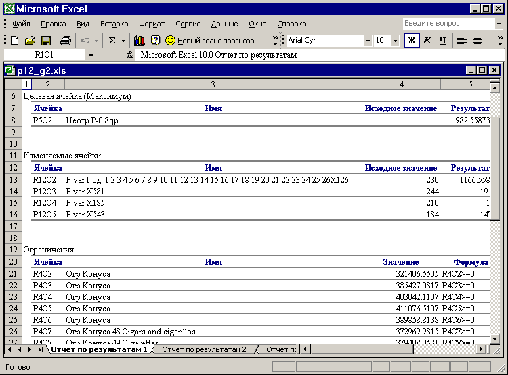Open the Вставка menu
Image resolution: width=508 pixels, height=375 pixels.
114,24
